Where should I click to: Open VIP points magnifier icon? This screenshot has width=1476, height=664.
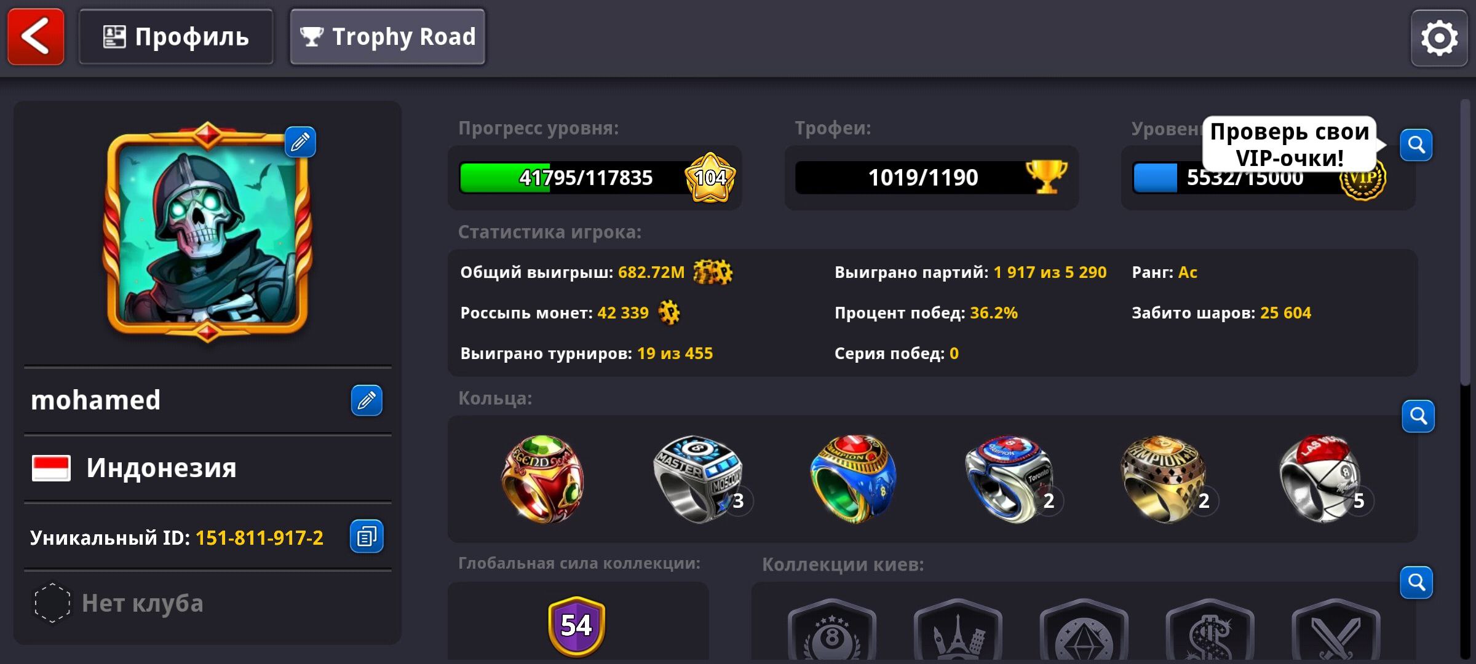point(1416,145)
